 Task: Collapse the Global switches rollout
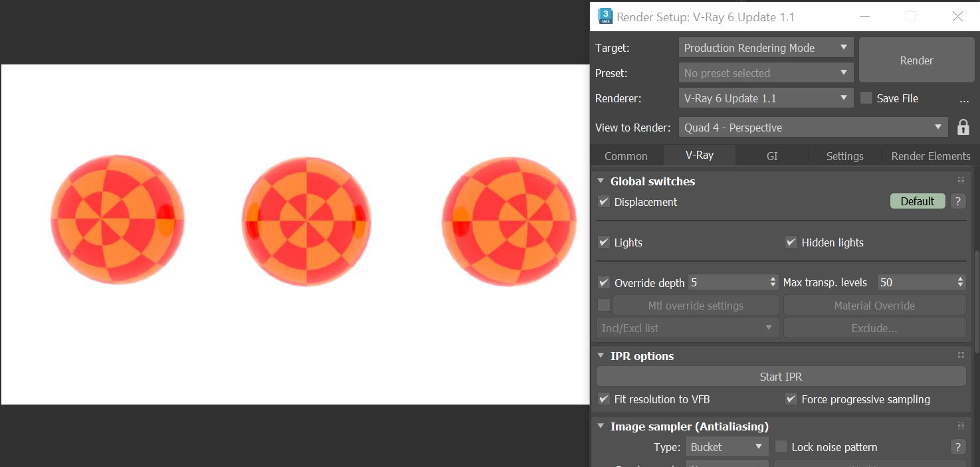[x=601, y=181]
